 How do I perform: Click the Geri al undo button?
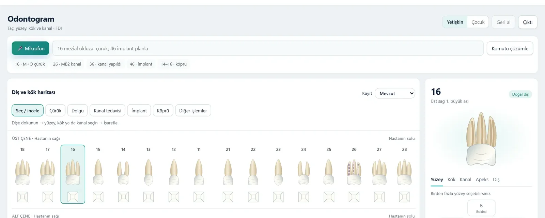coord(503,22)
